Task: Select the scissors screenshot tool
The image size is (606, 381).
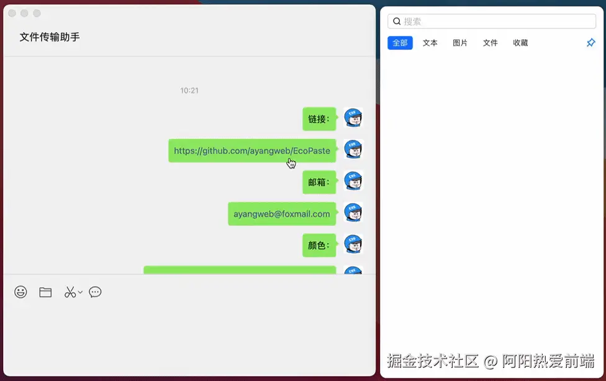Action: click(70, 292)
